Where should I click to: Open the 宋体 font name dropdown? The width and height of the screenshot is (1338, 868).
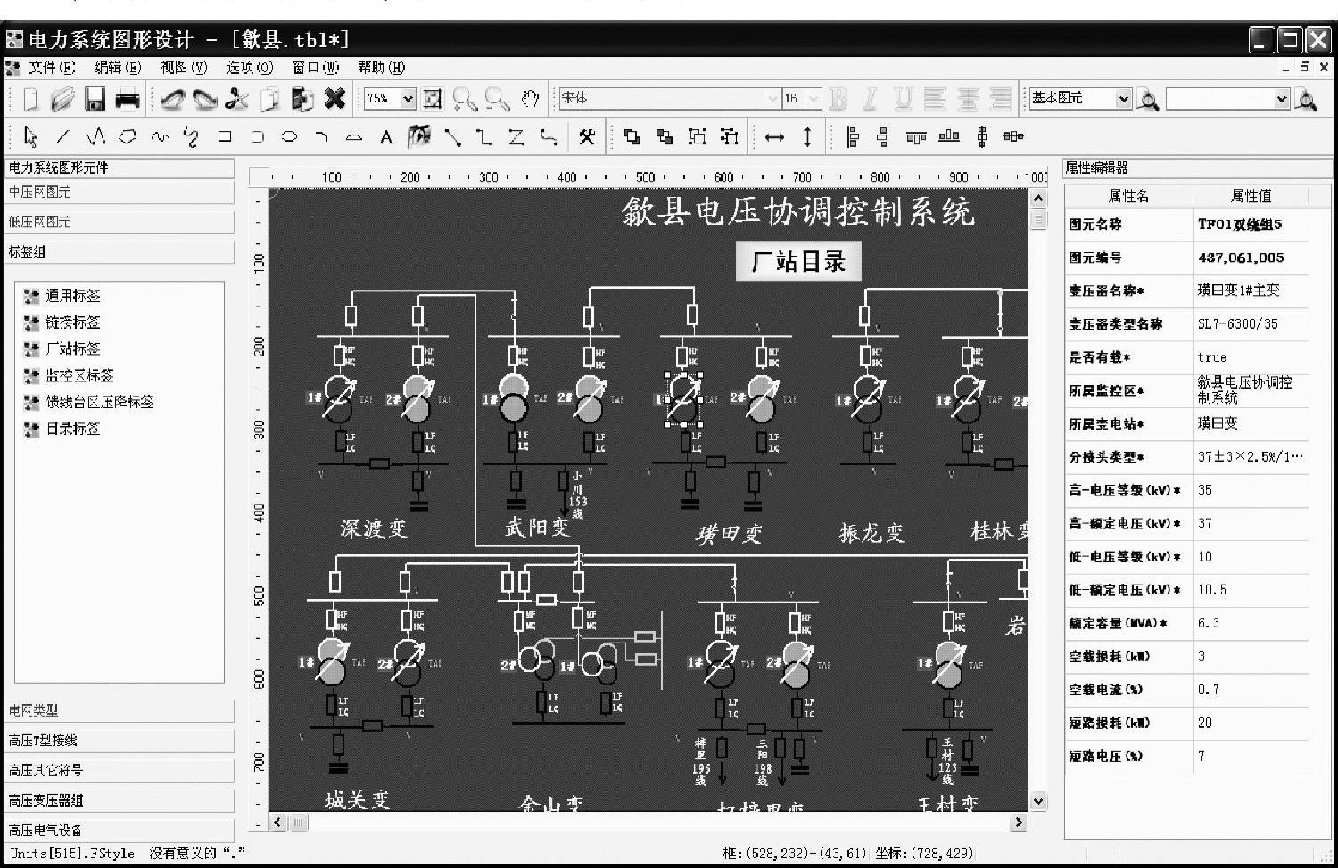pyautogui.click(x=772, y=99)
